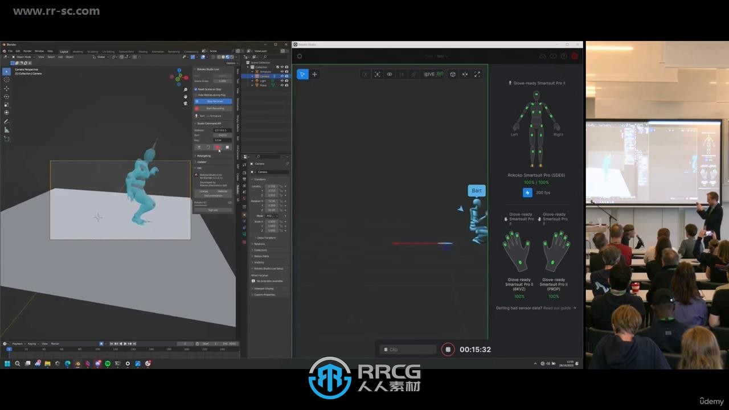Select the arrow pointer tool in Rokoko Studio
Viewport: 729px width, 410px height.
(302, 74)
